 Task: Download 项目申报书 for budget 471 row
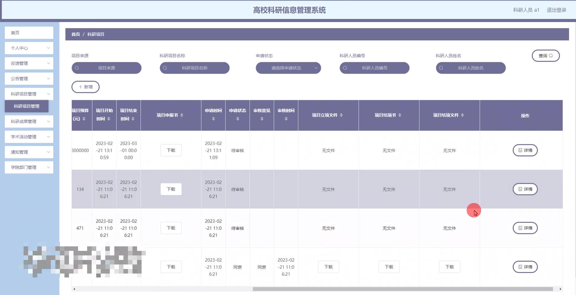click(171, 228)
